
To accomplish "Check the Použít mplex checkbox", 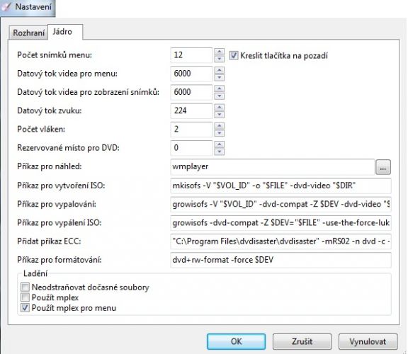I will pos(25,297).
